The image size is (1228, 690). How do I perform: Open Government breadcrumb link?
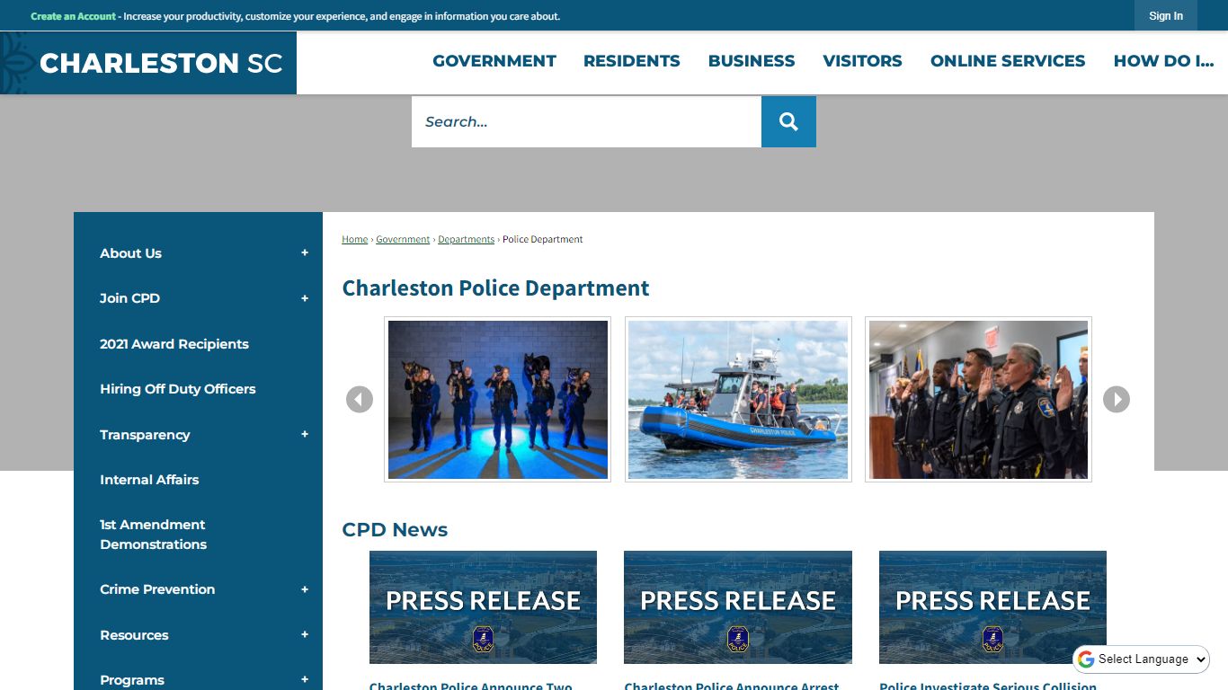[403, 240]
